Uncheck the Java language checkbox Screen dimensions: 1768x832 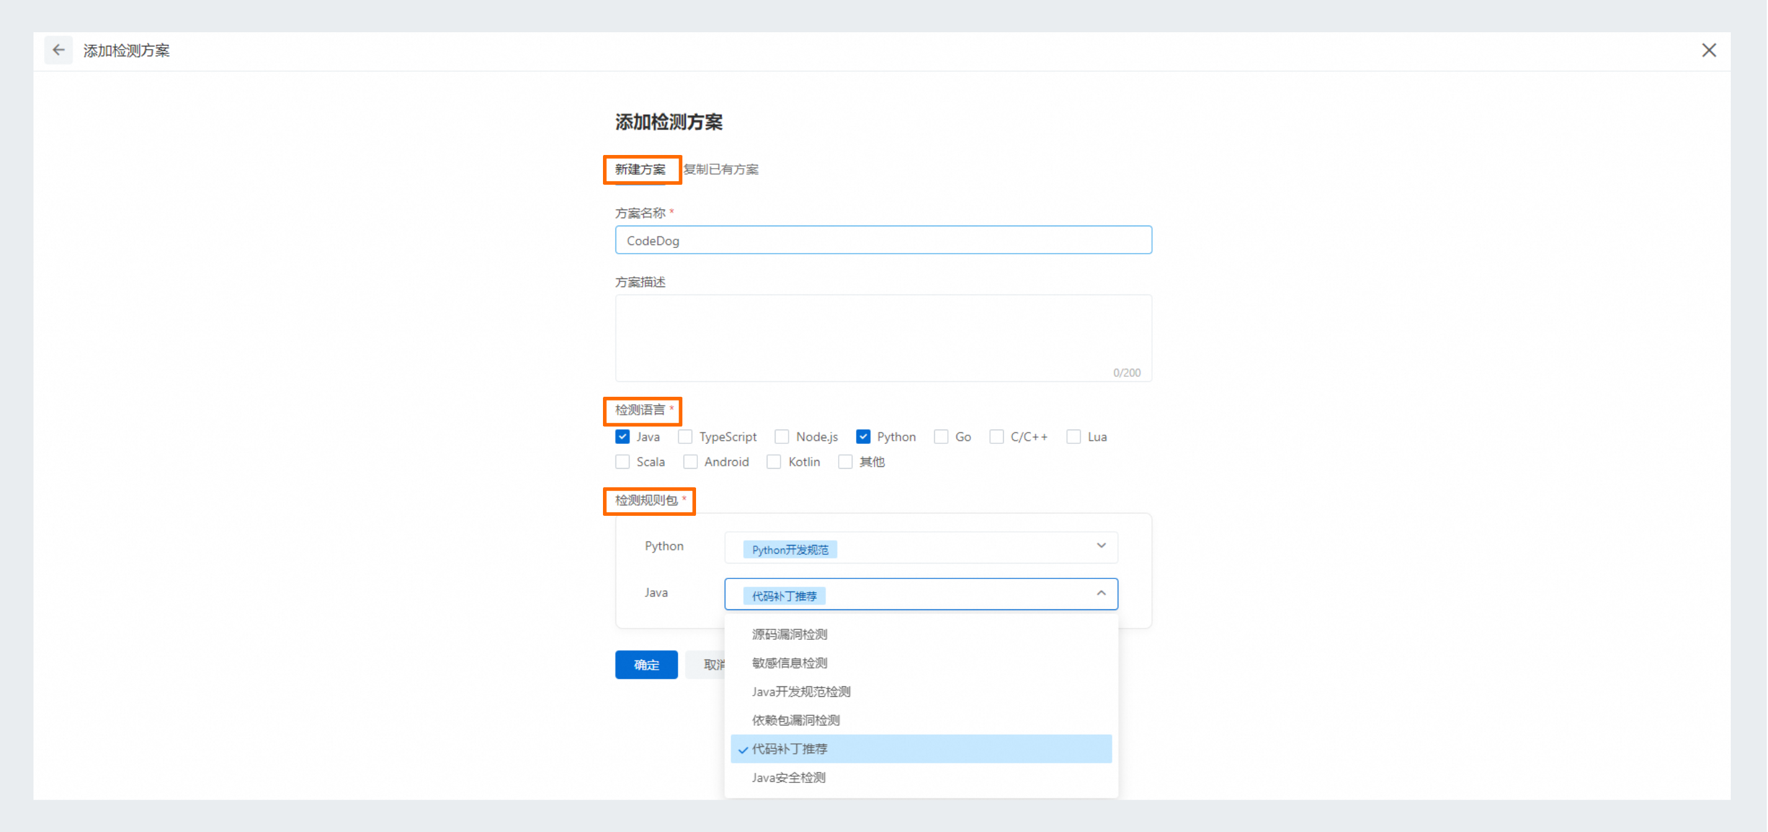tap(622, 437)
